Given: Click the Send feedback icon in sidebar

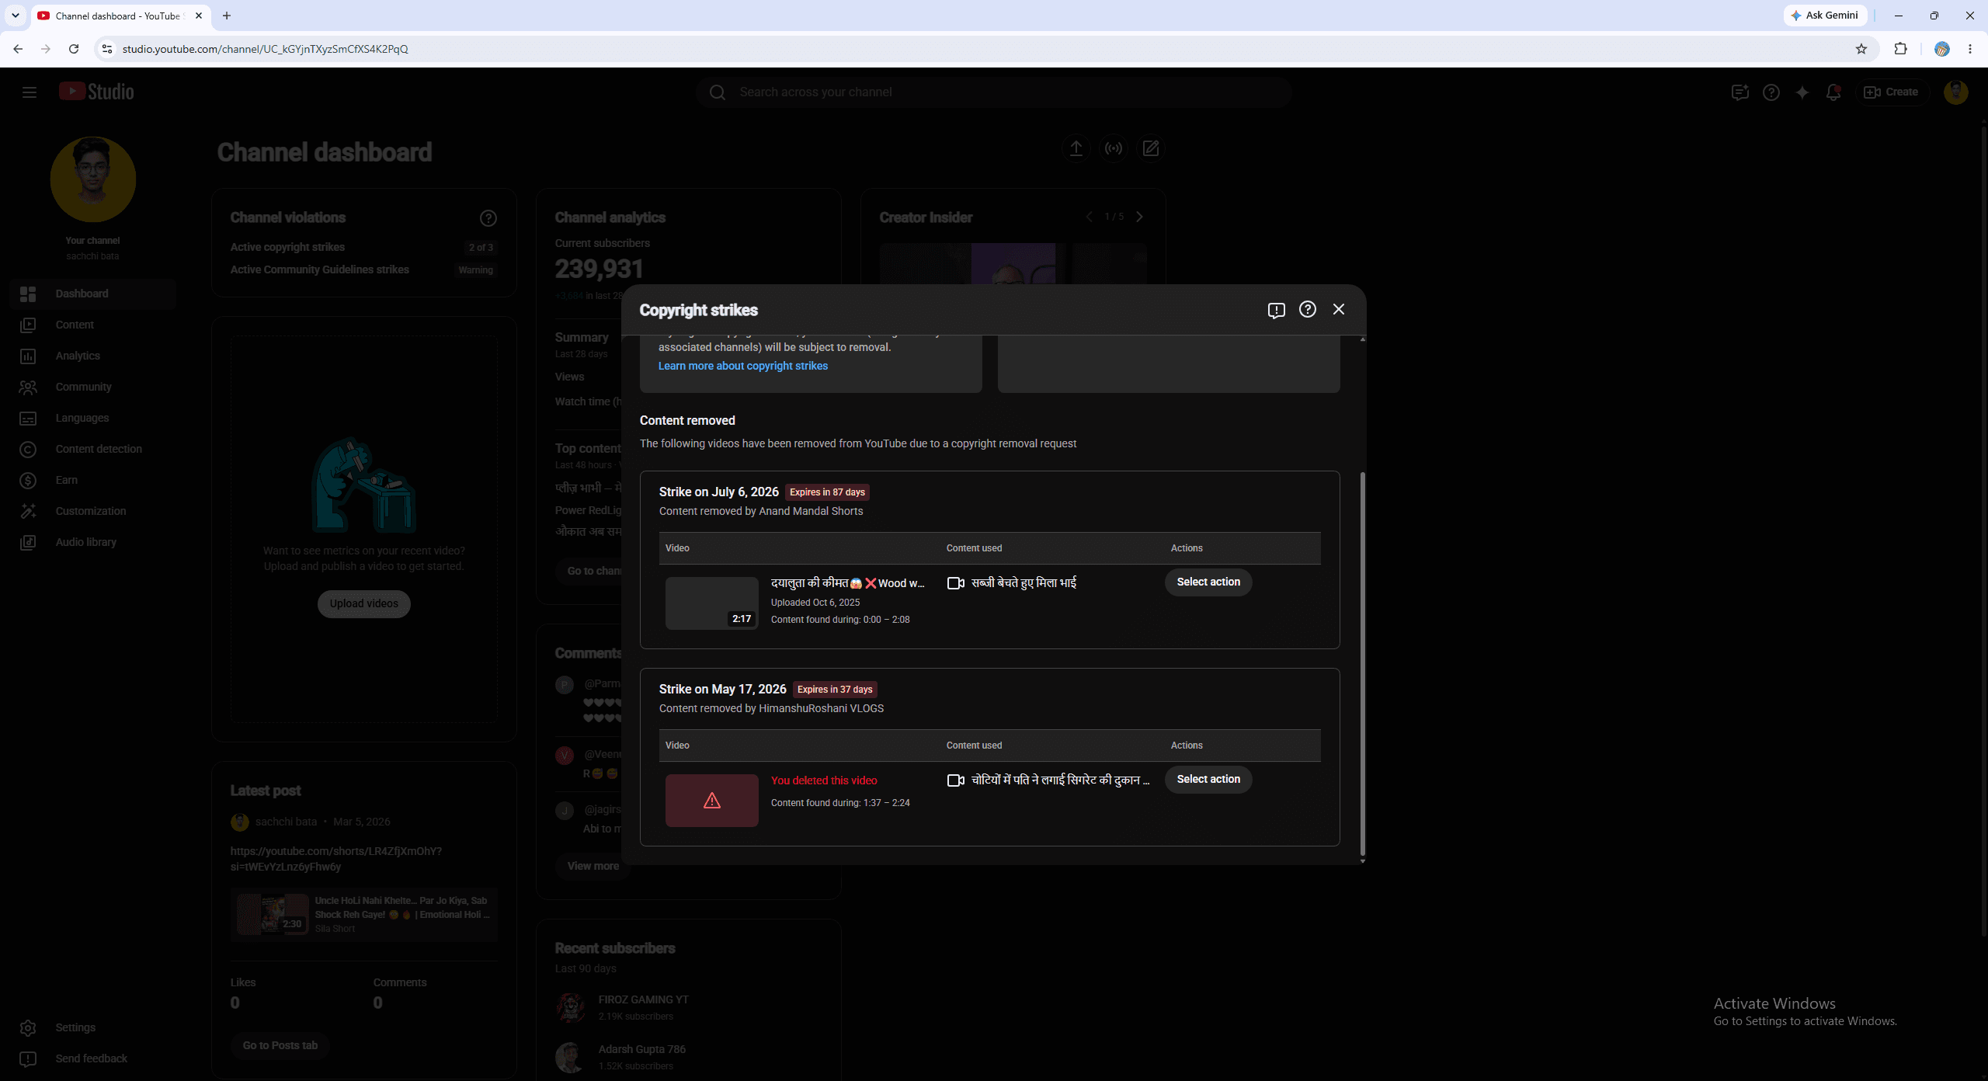Looking at the screenshot, I should 28,1059.
